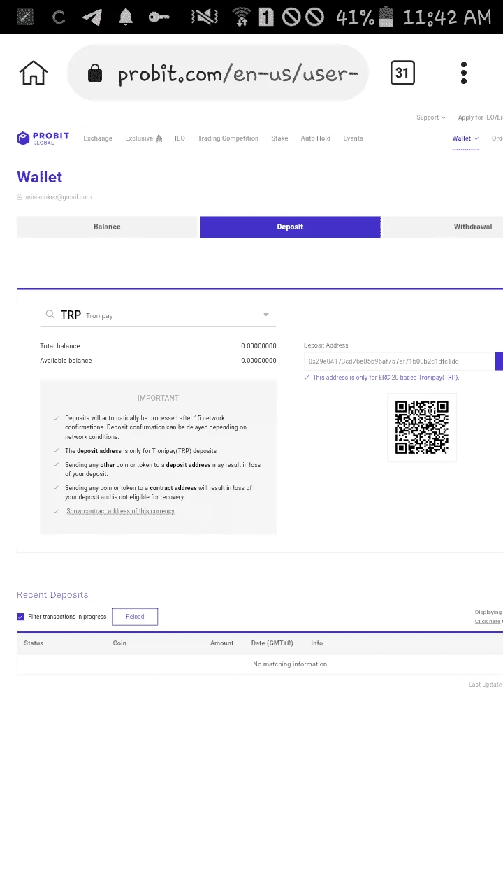Screen dimensions: 503x895
Task: Expand the Wallet menu dropdown
Action: [x=465, y=138]
